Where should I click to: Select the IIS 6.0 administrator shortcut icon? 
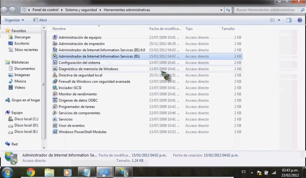55,50
